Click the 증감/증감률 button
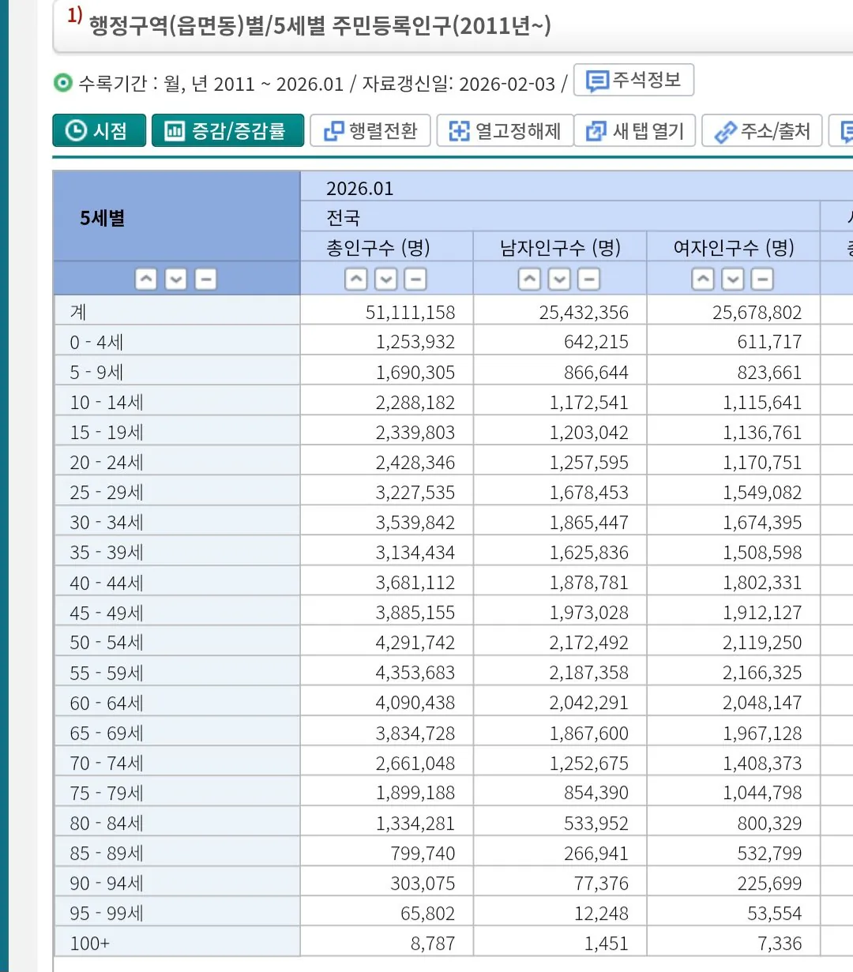Screen dimensions: 853x972 point(227,131)
